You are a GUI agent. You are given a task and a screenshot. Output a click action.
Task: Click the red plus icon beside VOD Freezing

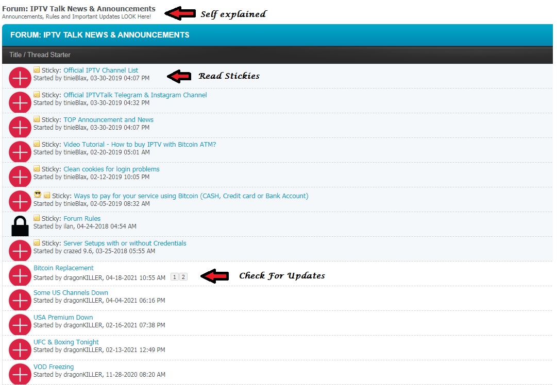[20, 374]
